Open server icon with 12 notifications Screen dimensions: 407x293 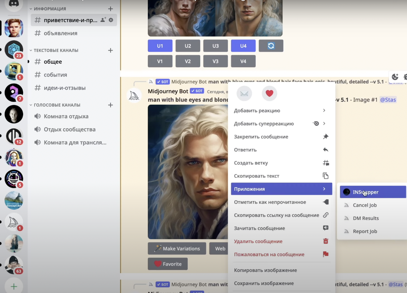(x=14, y=136)
